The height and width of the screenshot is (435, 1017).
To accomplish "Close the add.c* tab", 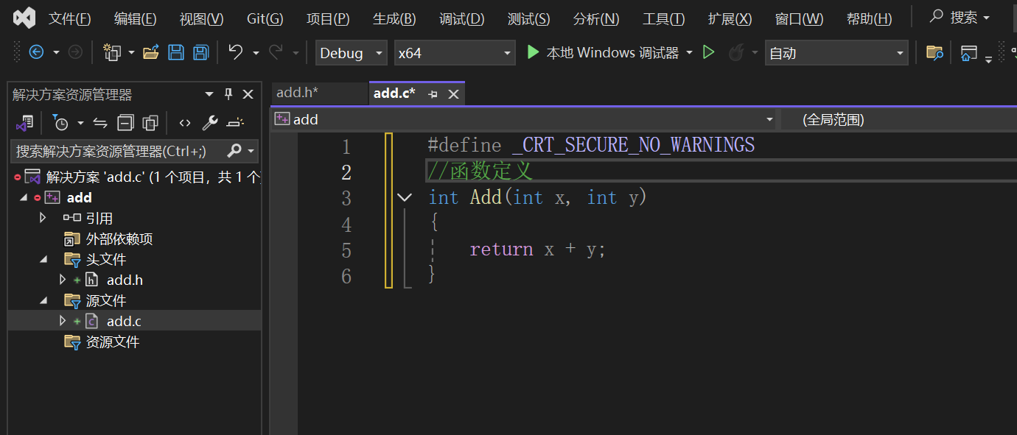I will 453,94.
